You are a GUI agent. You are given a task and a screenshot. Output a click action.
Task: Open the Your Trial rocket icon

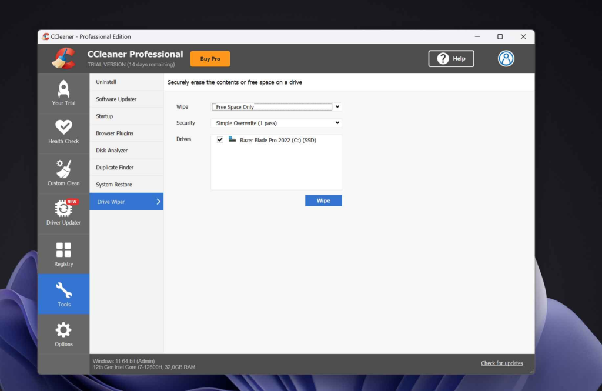[x=63, y=89]
